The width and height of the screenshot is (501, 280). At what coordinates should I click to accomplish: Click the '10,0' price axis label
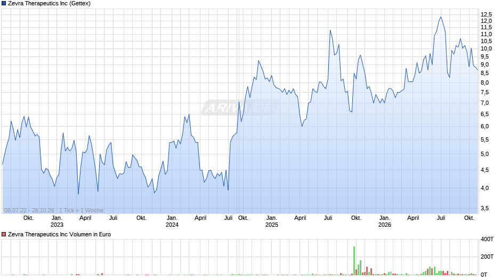[x=486, y=48]
